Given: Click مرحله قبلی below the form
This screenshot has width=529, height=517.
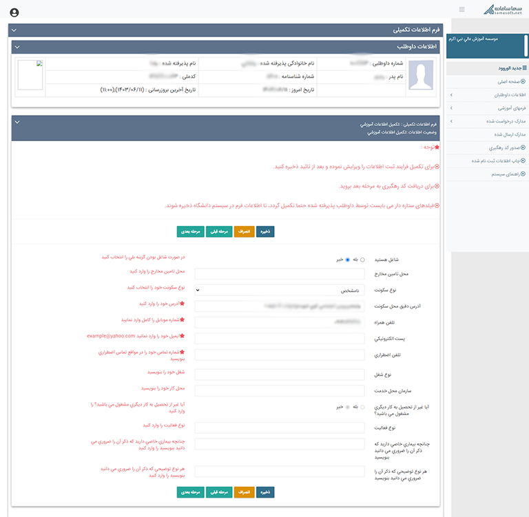Looking at the screenshot, I should [x=219, y=492].
